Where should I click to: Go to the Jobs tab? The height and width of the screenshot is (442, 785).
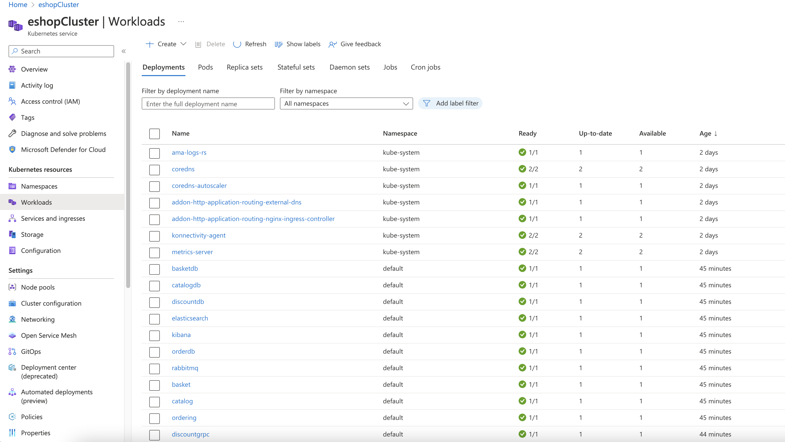click(390, 67)
